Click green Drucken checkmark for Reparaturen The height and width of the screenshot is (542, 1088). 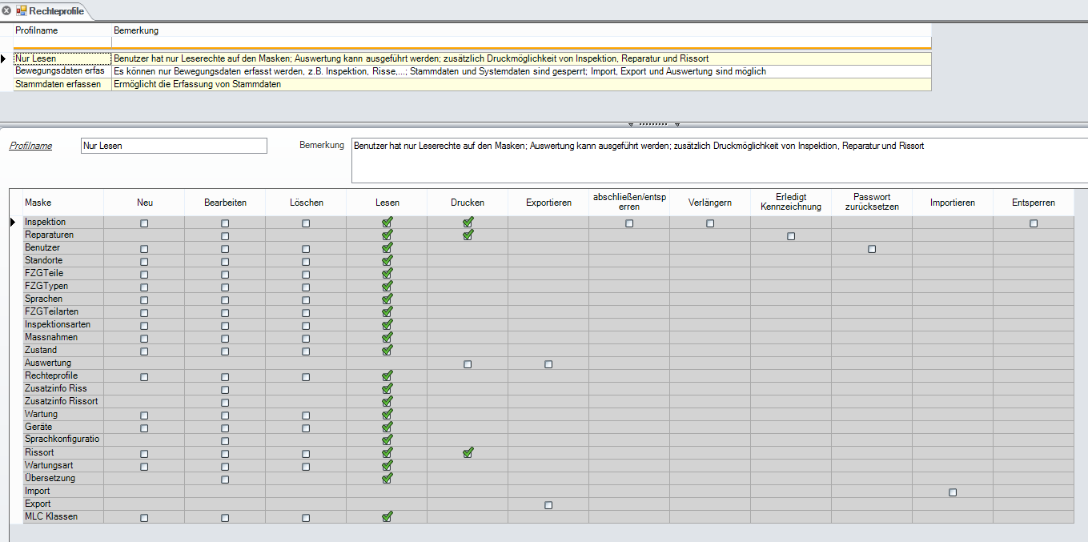point(468,235)
